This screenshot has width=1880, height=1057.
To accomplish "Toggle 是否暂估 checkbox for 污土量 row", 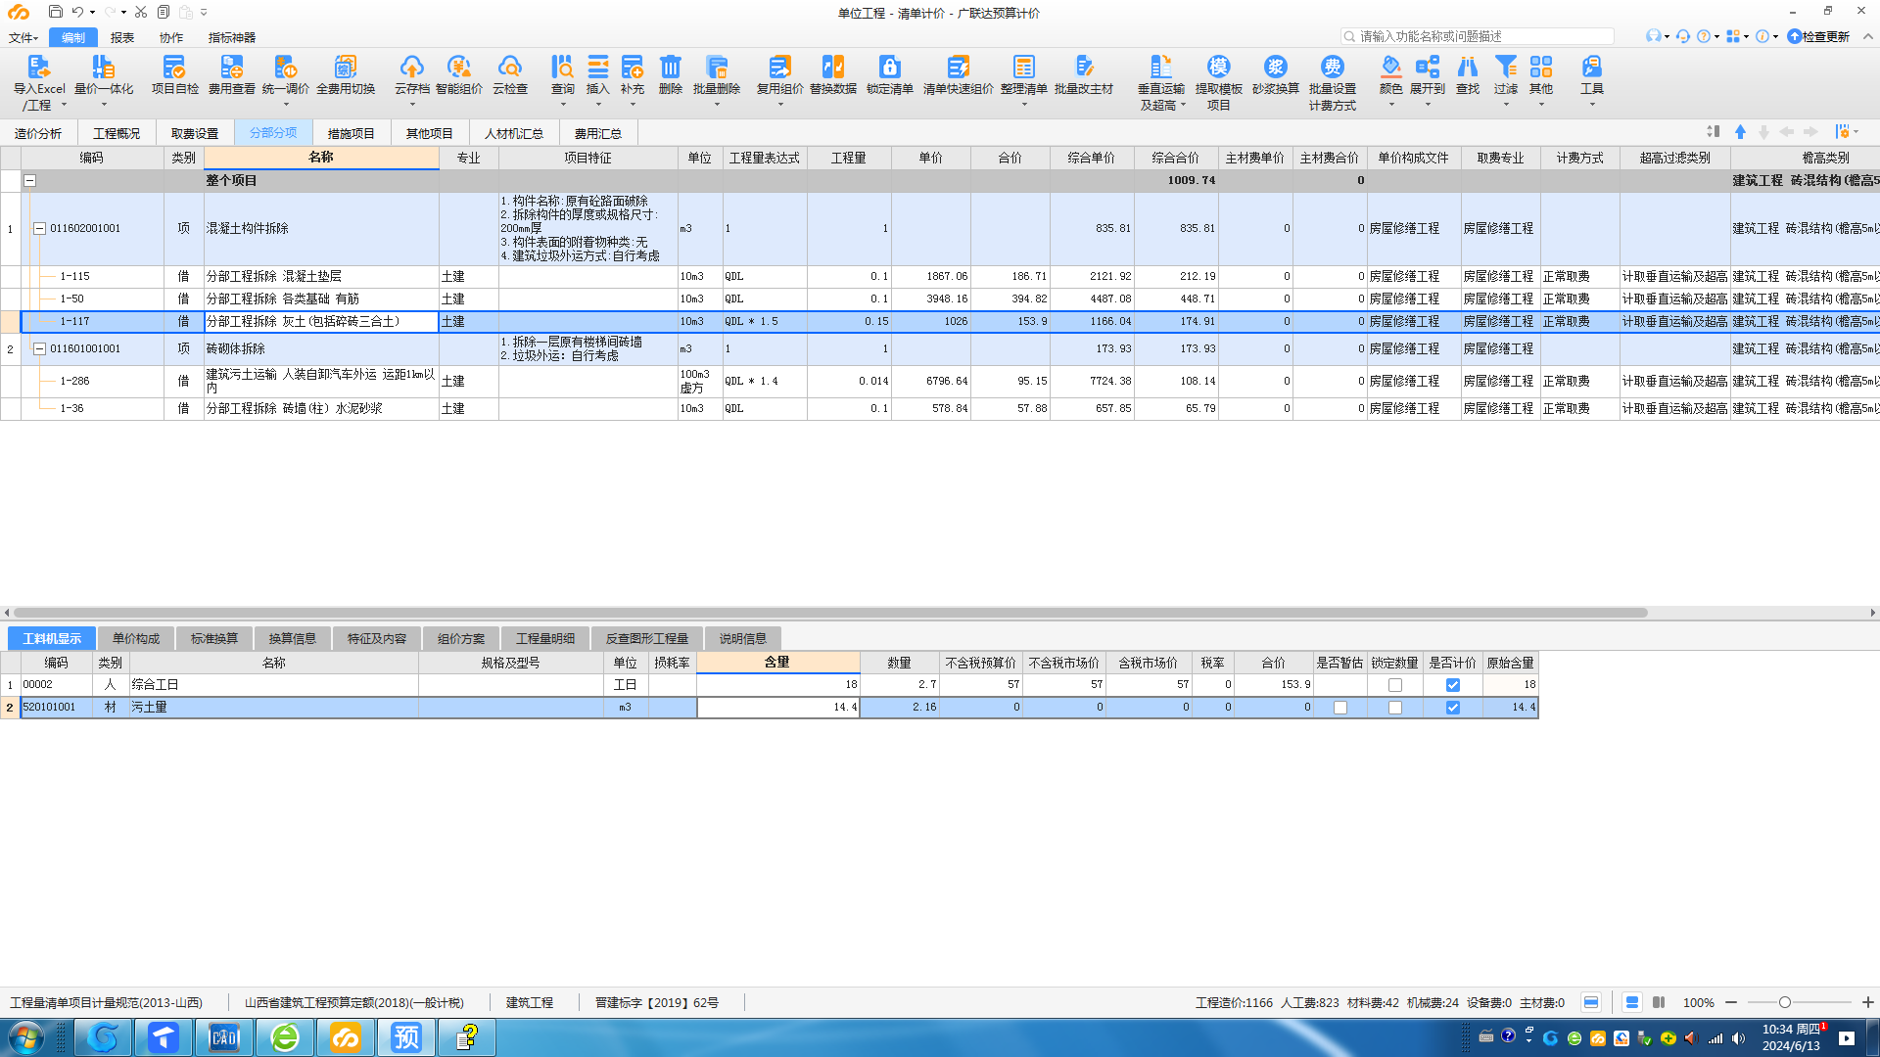I will (1340, 708).
